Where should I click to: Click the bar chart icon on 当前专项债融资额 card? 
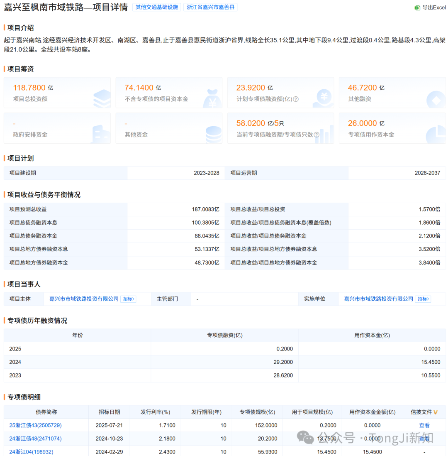click(325, 135)
